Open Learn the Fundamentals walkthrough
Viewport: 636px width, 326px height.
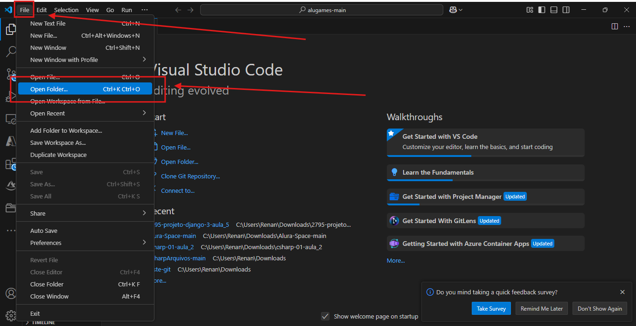[485, 173]
